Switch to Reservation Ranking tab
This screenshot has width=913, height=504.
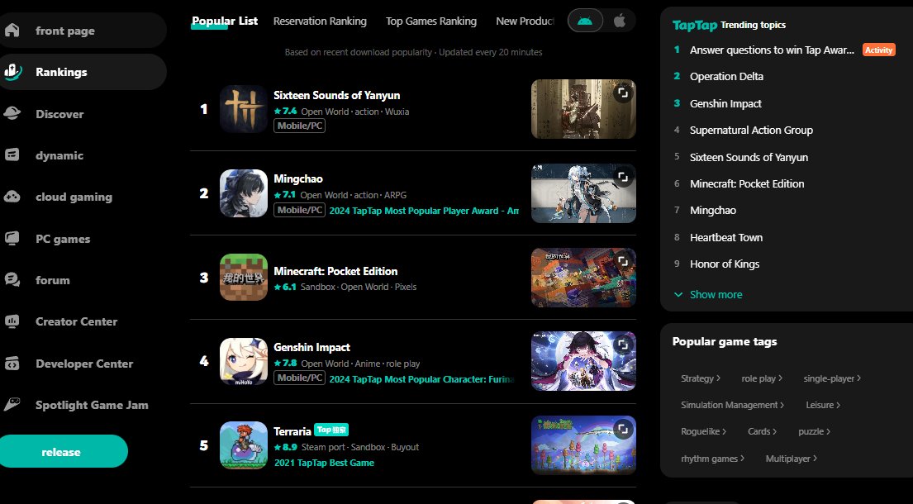coord(320,21)
